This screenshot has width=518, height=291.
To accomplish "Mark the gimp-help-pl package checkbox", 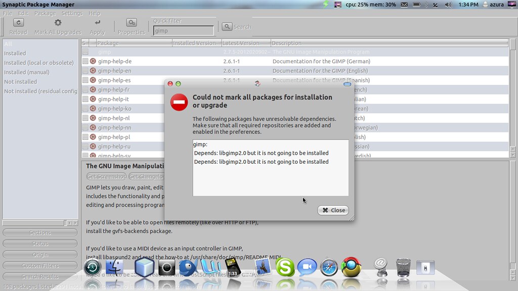I will pos(85,137).
